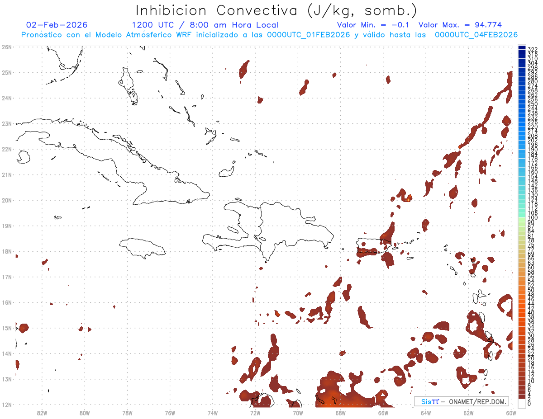The width and height of the screenshot is (543, 419).
Task: Click the '62W' longitude label
Action: 469,413
